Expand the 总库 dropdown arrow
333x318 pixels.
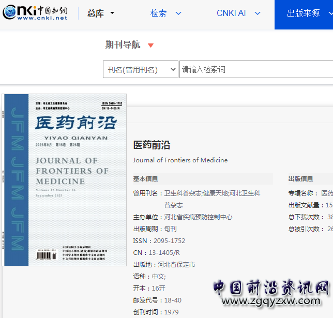[x=112, y=13]
